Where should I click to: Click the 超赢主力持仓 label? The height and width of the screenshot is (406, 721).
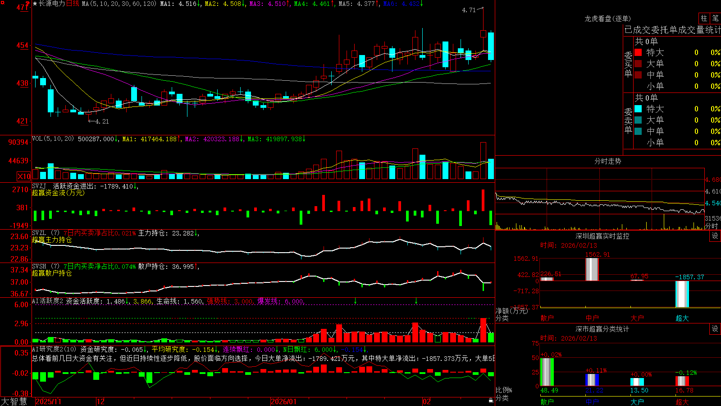pyautogui.click(x=52, y=240)
